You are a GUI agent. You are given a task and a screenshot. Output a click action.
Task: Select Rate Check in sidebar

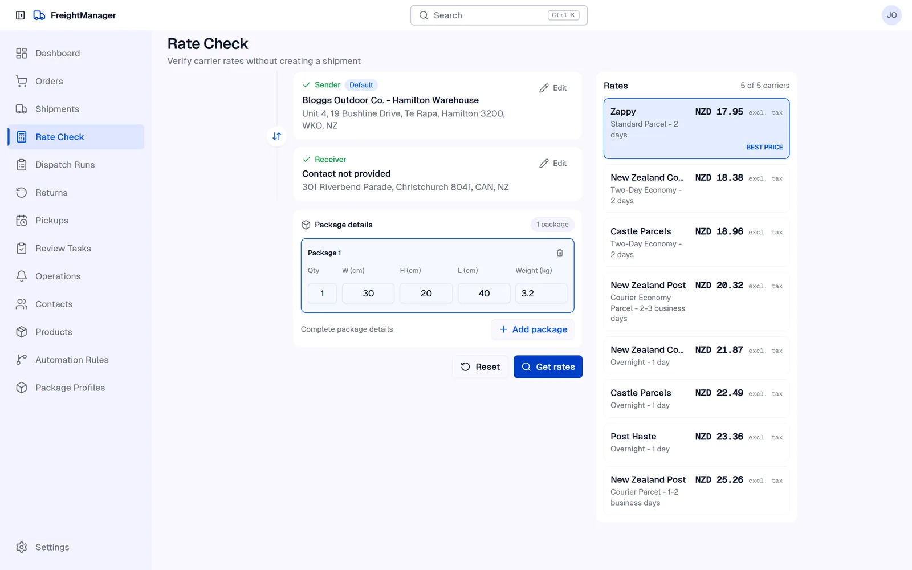pos(76,137)
